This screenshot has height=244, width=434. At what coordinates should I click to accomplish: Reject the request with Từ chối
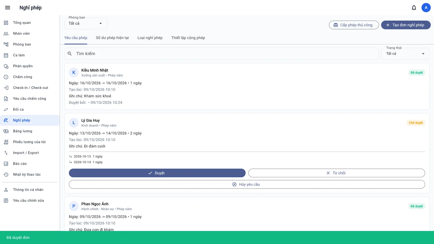pos(337,173)
